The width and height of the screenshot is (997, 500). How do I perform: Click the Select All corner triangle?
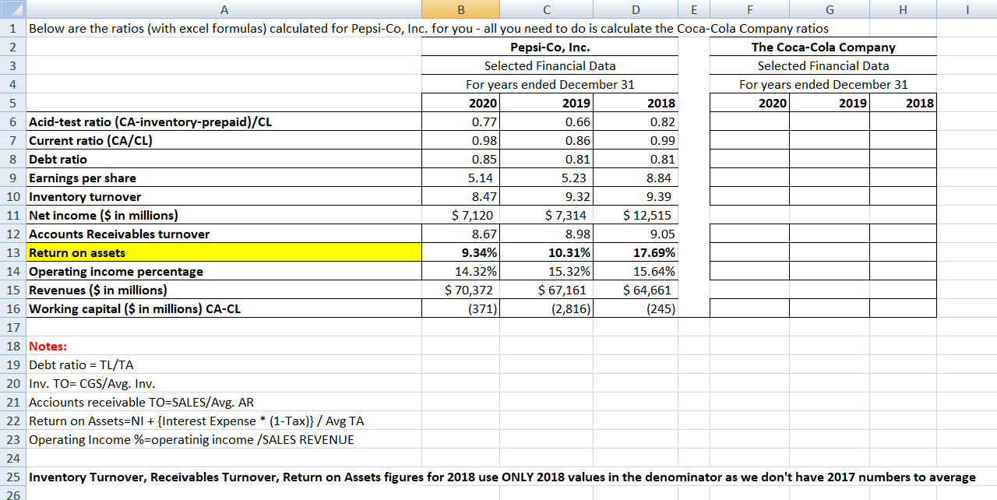click(x=12, y=9)
